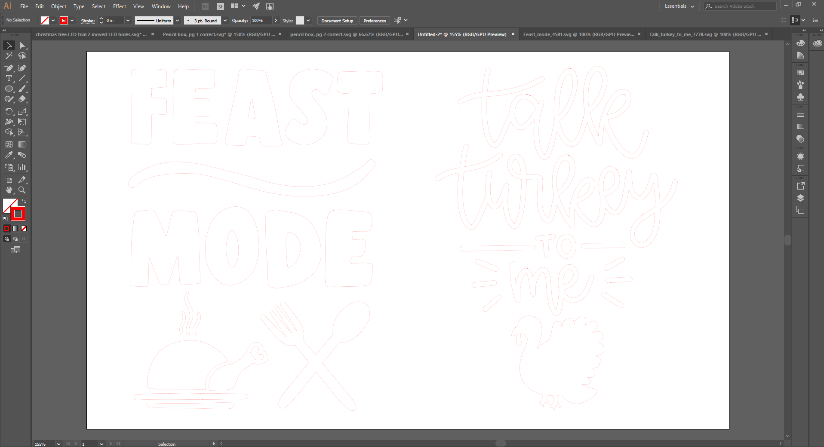The height and width of the screenshot is (447, 824).
Task: Select the Rotate tool
Action: pos(9,111)
